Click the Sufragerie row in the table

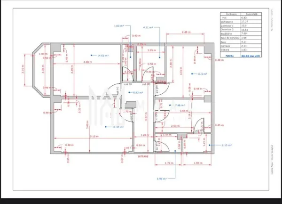(241, 22)
